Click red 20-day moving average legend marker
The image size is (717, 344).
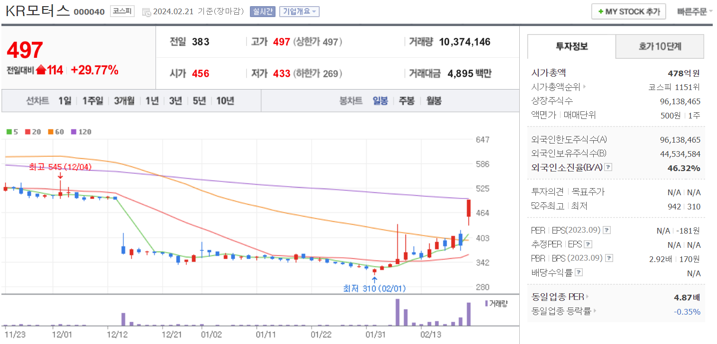click(28, 132)
